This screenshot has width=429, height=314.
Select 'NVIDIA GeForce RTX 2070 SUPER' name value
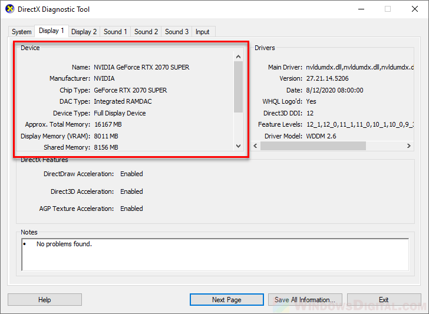pos(141,67)
